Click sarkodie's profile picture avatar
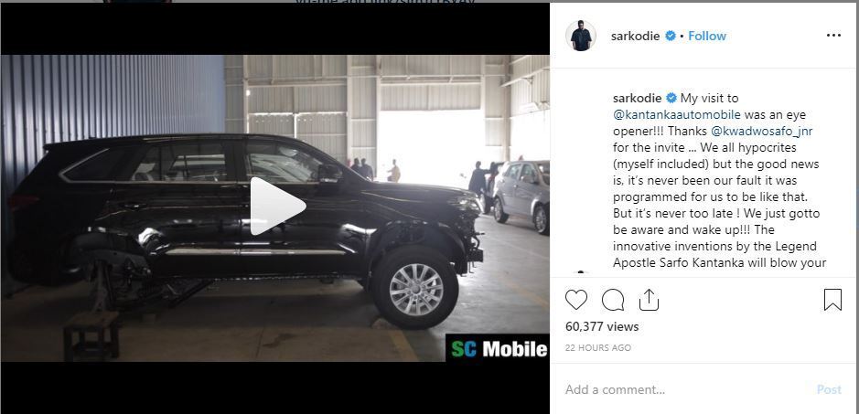The height and width of the screenshot is (414, 859). click(581, 36)
